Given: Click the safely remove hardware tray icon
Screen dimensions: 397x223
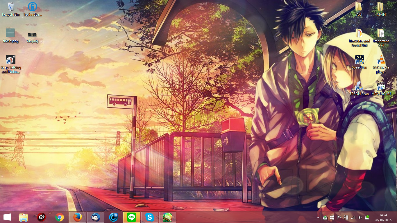Looking at the screenshot, I should pyautogui.click(x=367, y=217).
